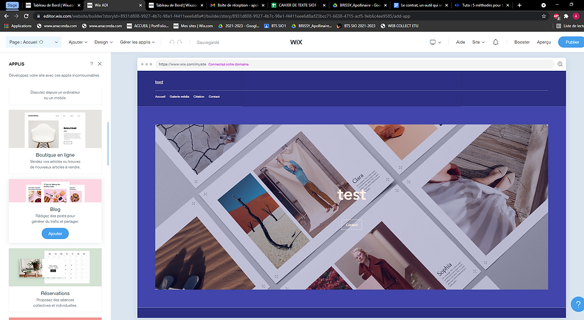The image size is (584, 320).
Task: Open the Gérer les applis menu
Action: pos(138,42)
